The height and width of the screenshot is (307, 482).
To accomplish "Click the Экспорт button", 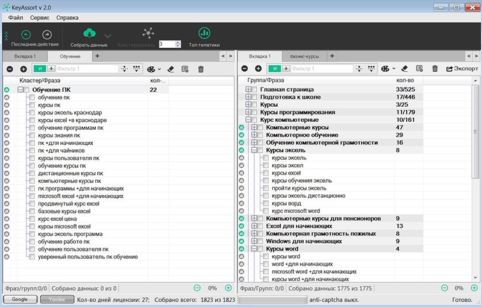I will click(462, 69).
